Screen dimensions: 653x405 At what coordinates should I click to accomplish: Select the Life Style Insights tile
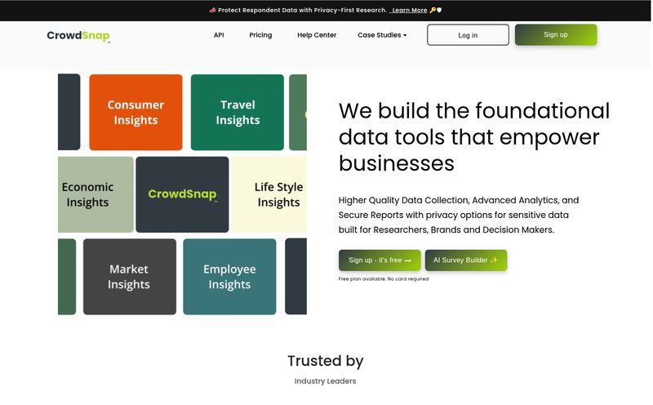pyautogui.click(x=269, y=194)
